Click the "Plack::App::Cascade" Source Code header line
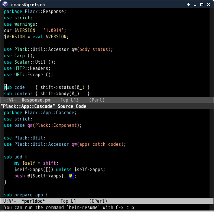Viewport: 214px width, 212px height. 43,106
